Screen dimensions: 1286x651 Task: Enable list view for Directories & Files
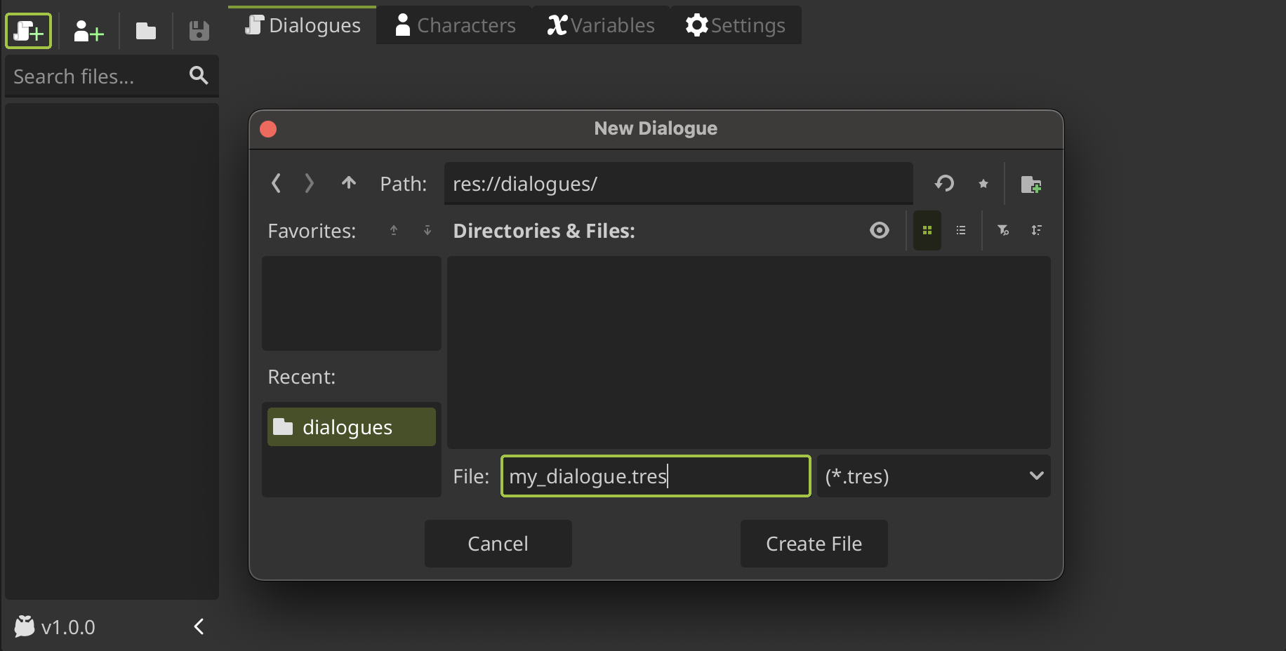point(961,230)
